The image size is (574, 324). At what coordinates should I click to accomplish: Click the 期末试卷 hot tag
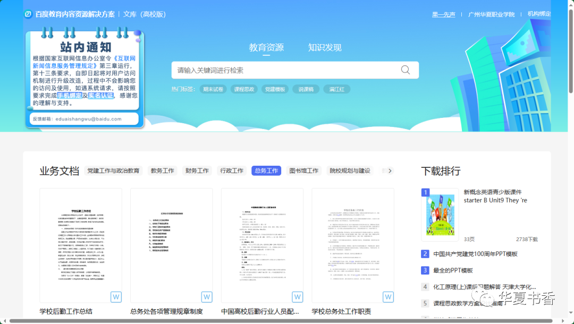pos(213,89)
